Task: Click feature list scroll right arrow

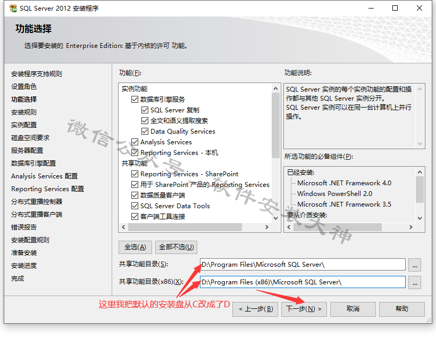Action: [x=267, y=227]
